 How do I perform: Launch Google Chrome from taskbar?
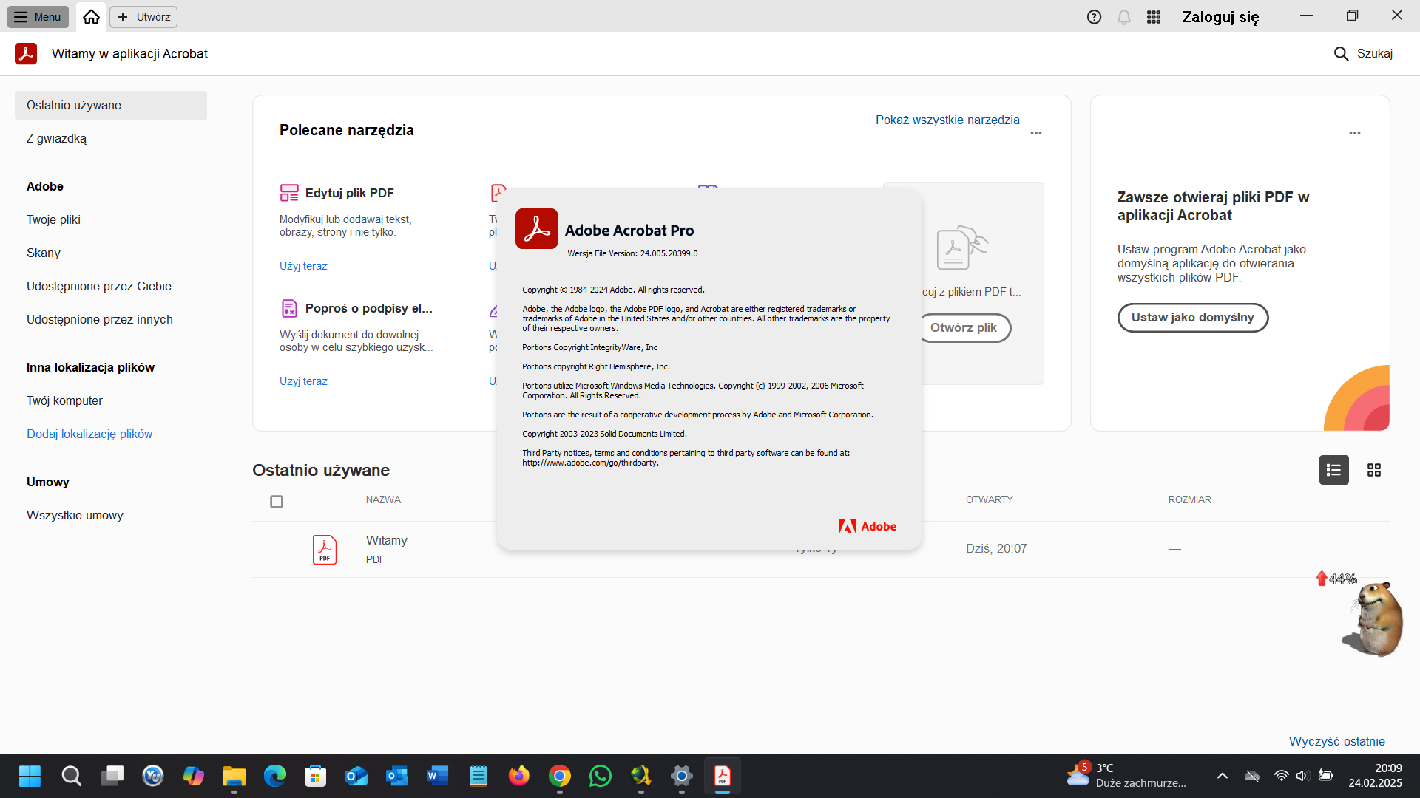(x=560, y=777)
